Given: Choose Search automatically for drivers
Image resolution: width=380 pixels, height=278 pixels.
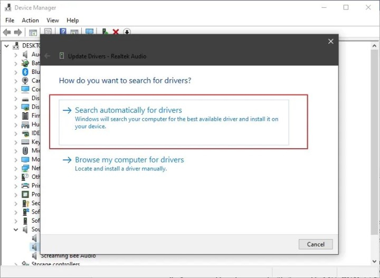Looking at the screenshot, I should (x=128, y=110).
